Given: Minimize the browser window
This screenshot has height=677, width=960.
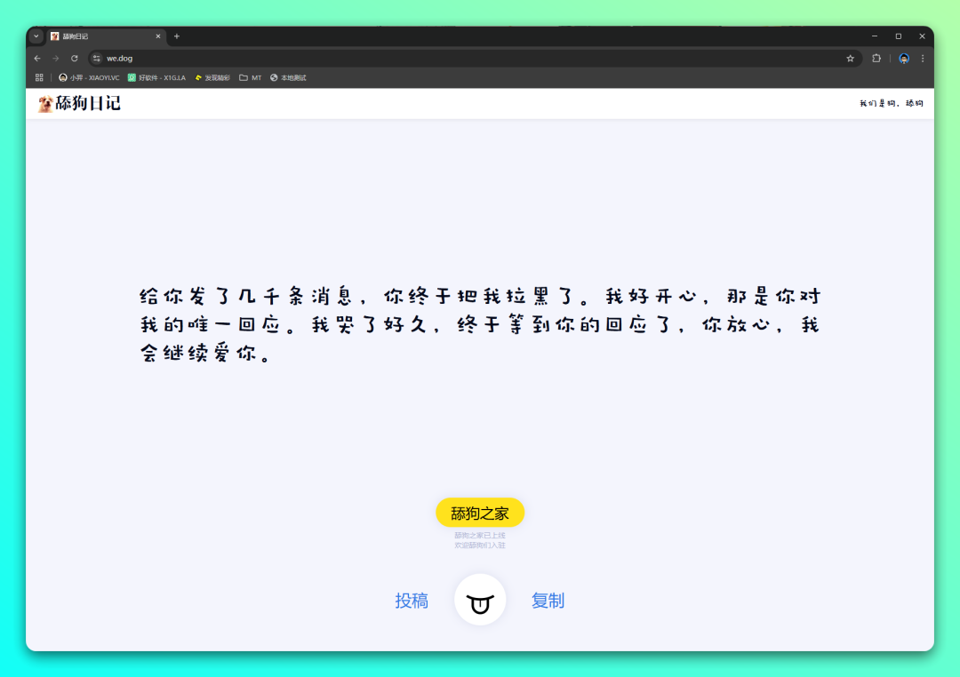Looking at the screenshot, I should pyautogui.click(x=875, y=36).
